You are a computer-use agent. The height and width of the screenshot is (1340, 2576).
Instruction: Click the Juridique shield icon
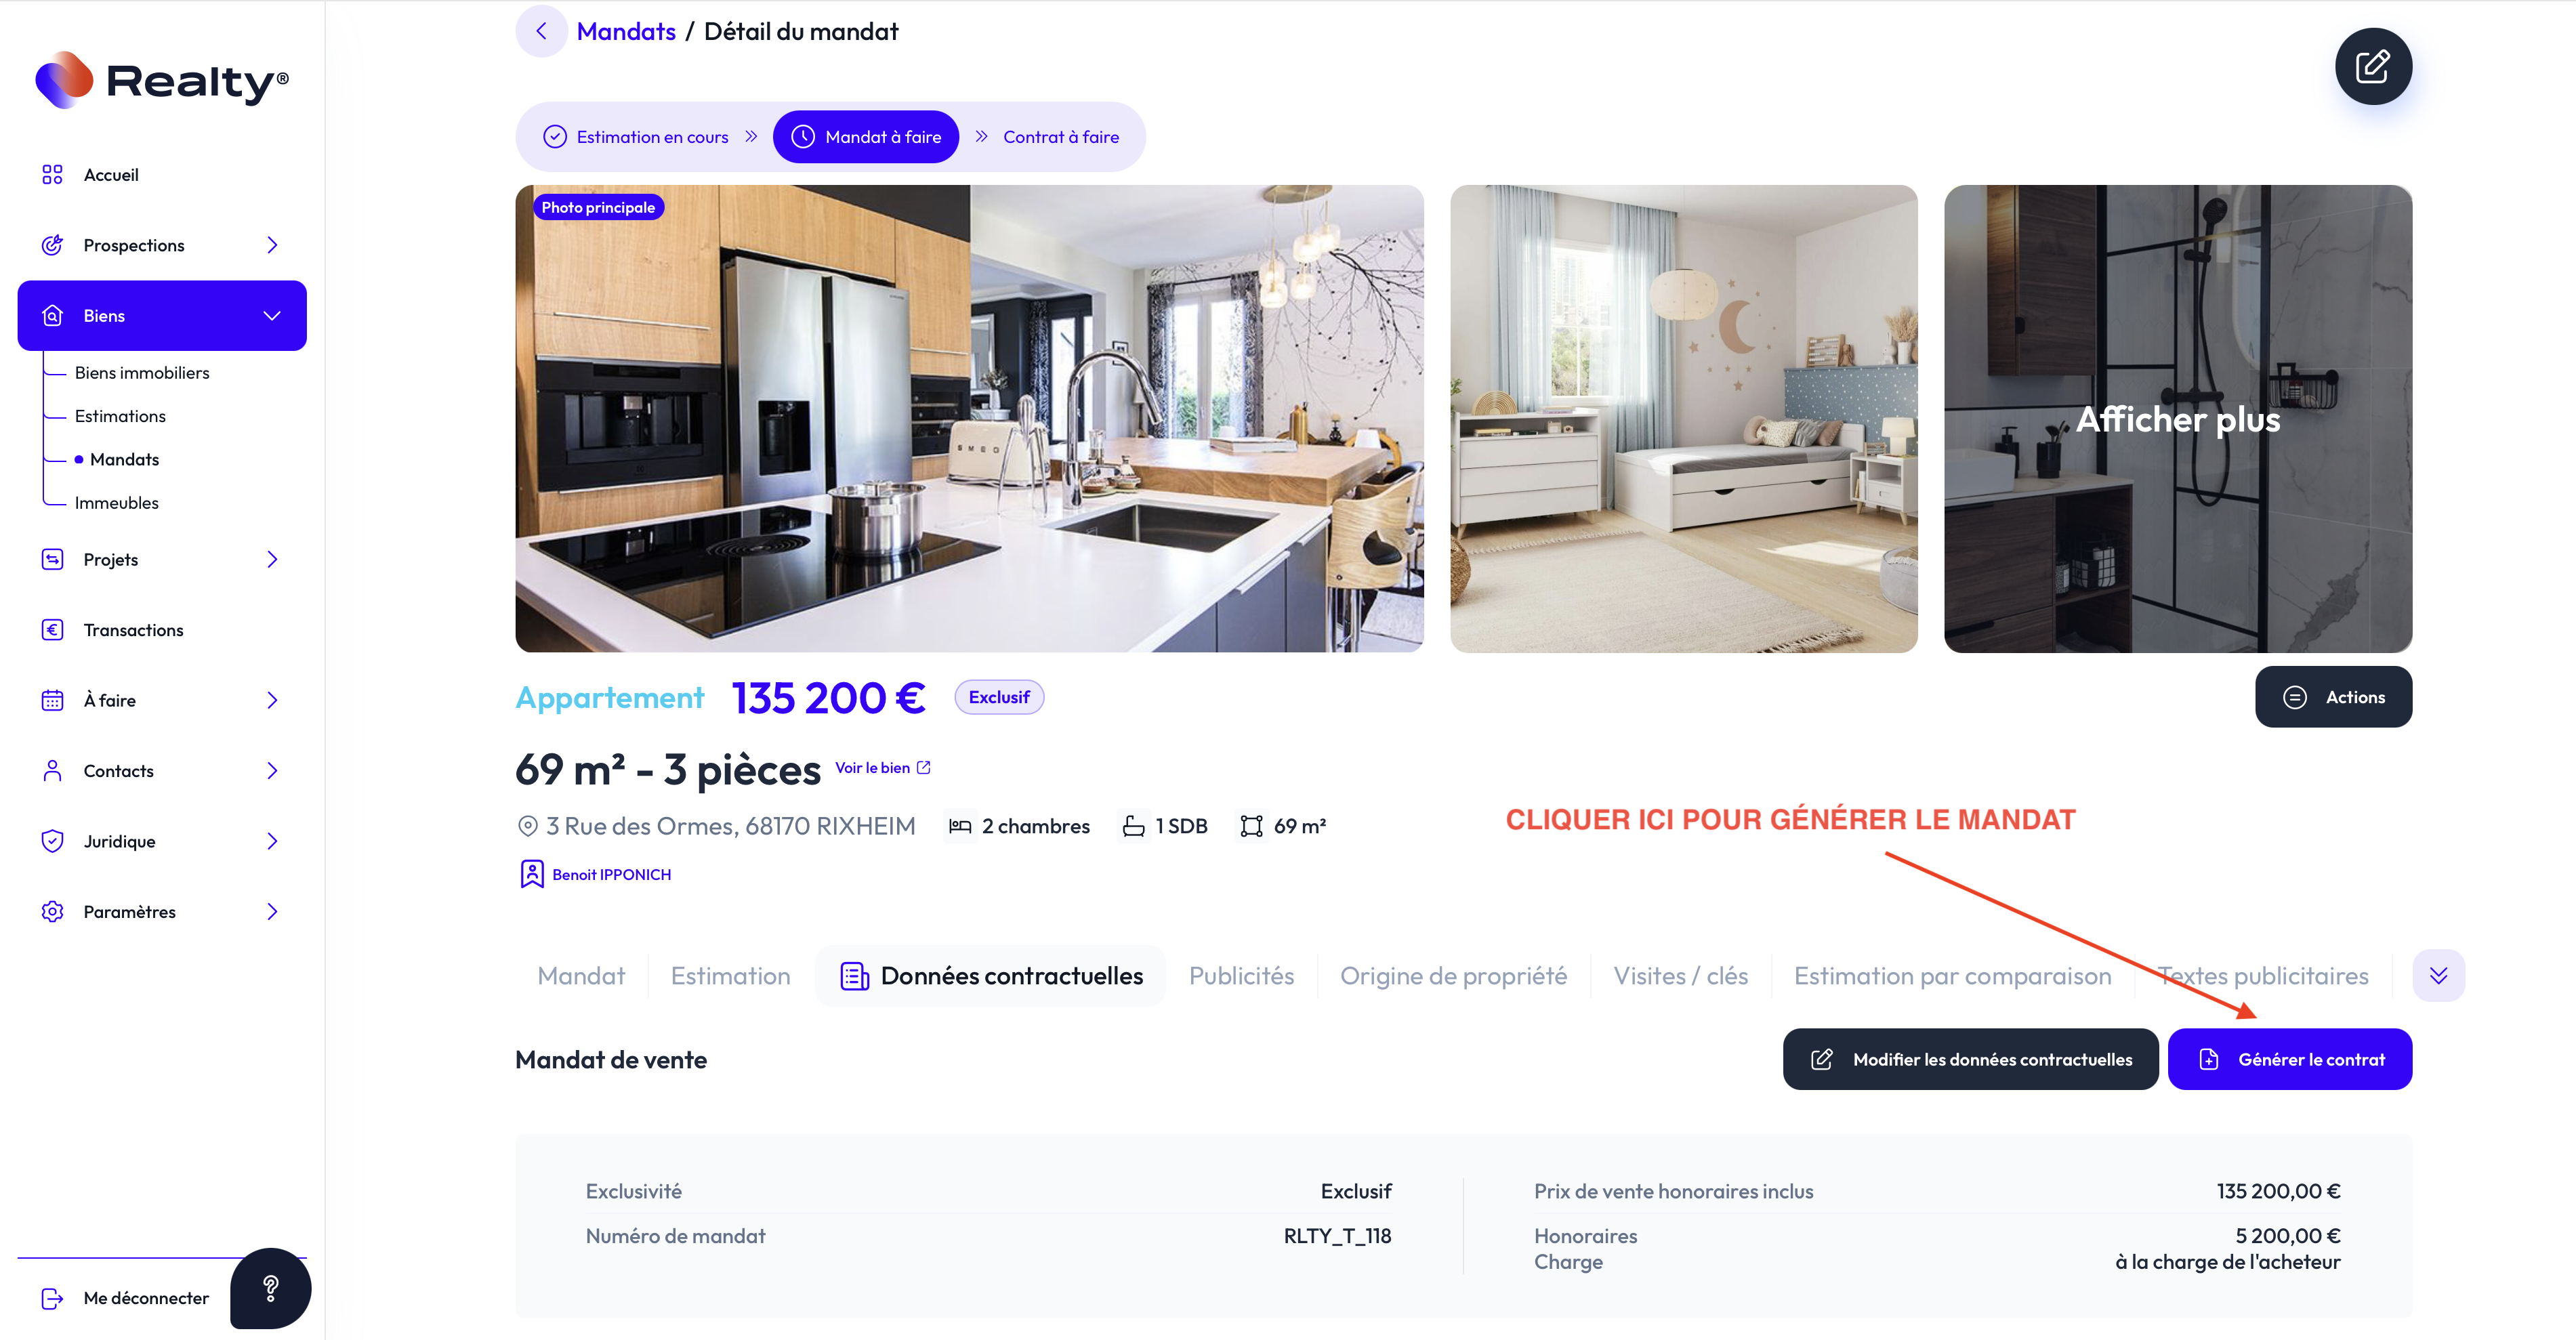(x=52, y=841)
